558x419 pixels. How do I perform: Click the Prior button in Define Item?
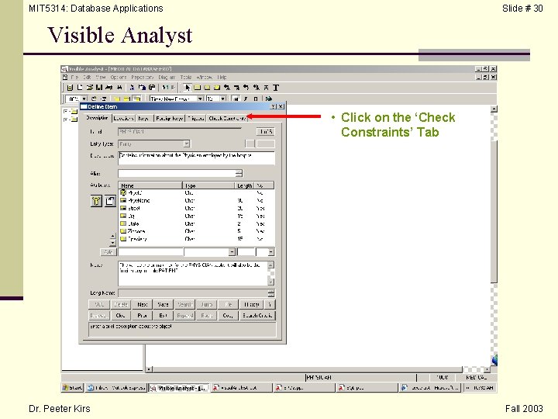143,316
